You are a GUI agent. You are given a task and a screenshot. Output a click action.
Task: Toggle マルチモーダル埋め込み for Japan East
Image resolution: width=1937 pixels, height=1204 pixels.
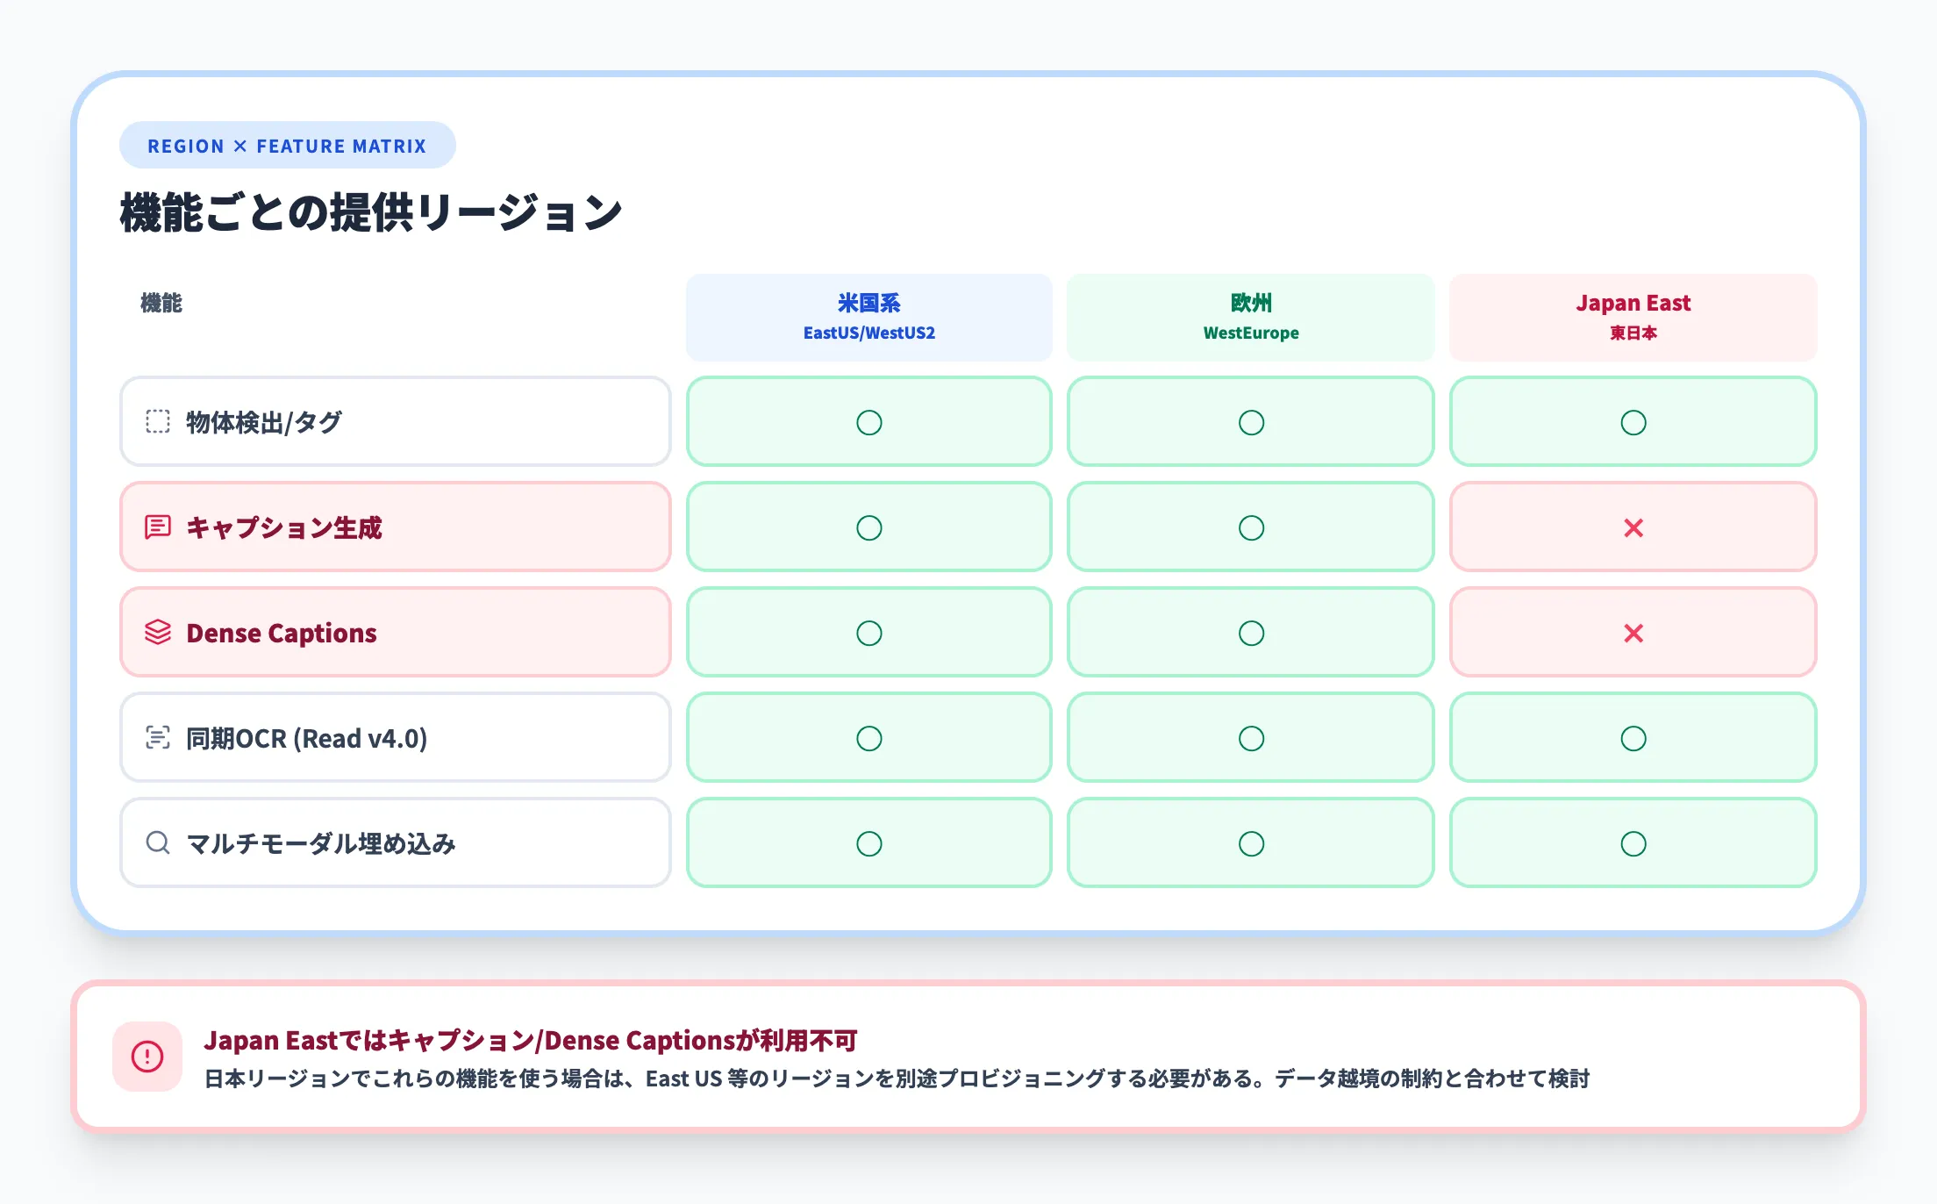tap(1633, 843)
